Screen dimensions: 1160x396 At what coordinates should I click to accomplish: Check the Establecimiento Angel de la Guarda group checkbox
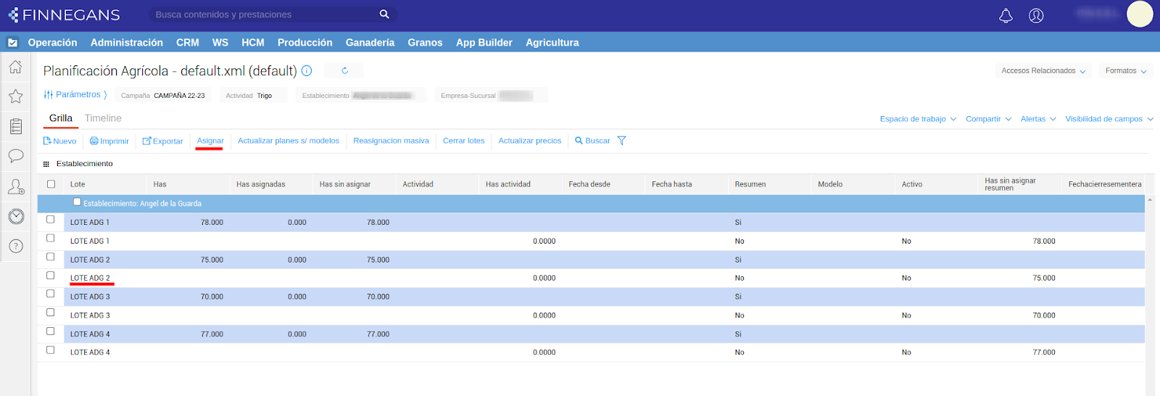point(77,202)
